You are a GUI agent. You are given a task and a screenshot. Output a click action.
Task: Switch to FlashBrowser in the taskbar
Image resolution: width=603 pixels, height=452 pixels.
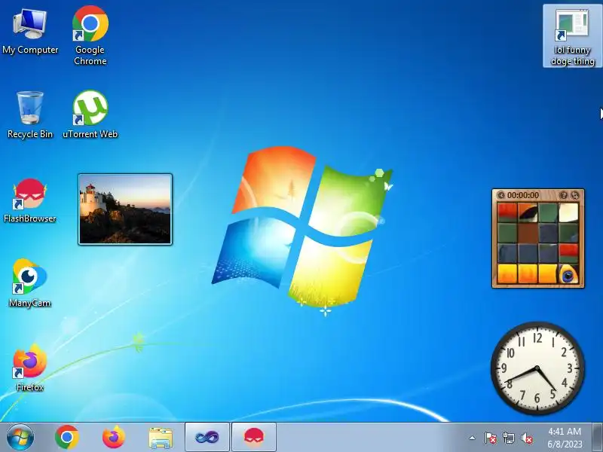(254, 438)
